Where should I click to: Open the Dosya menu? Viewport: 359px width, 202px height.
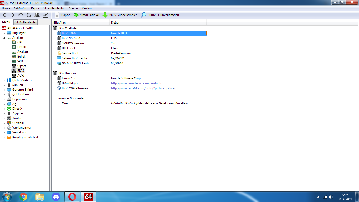coord(6,8)
